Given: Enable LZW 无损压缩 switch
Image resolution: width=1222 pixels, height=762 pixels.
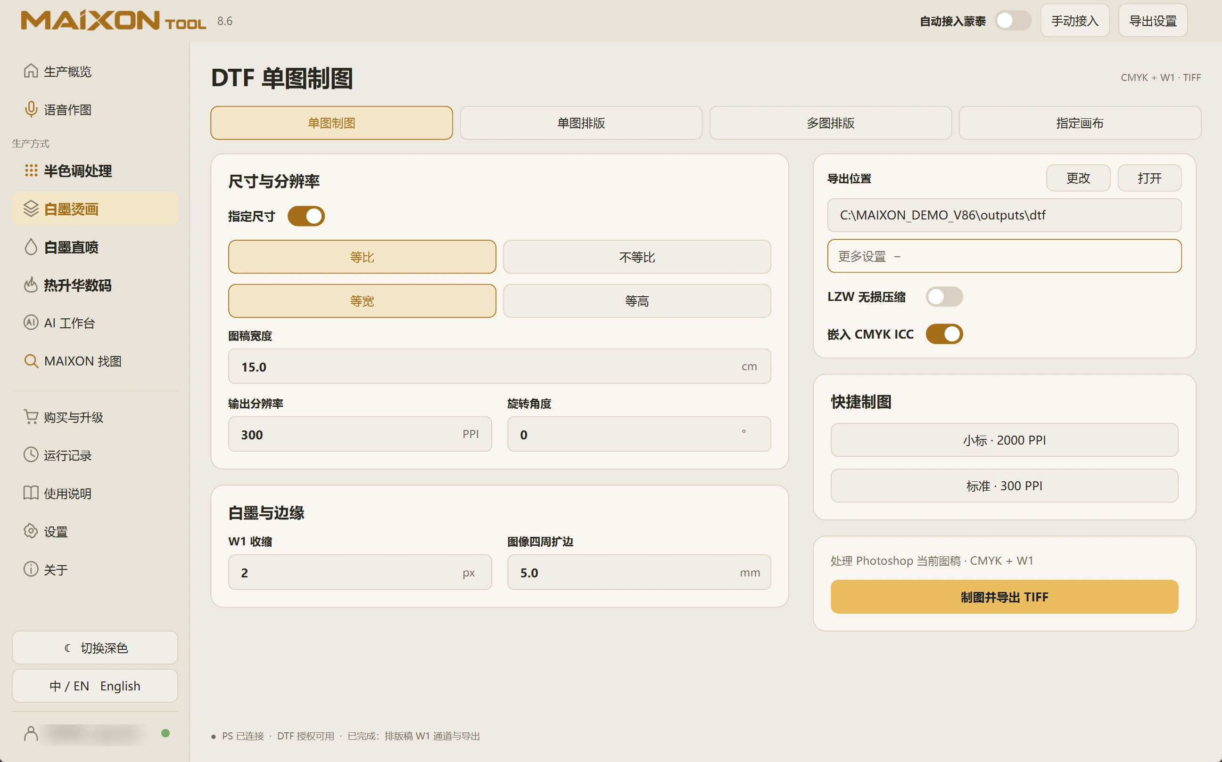Looking at the screenshot, I should pyautogui.click(x=944, y=297).
